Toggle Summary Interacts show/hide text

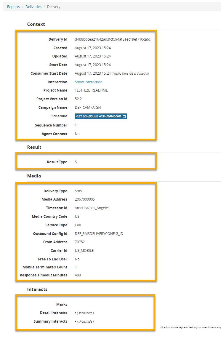coord(86,321)
